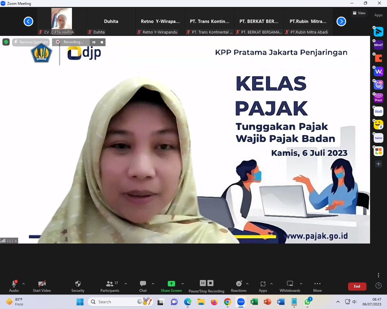This screenshot has height=309, width=387.
Task: Expand the Participants options caret
Action: point(126,284)
